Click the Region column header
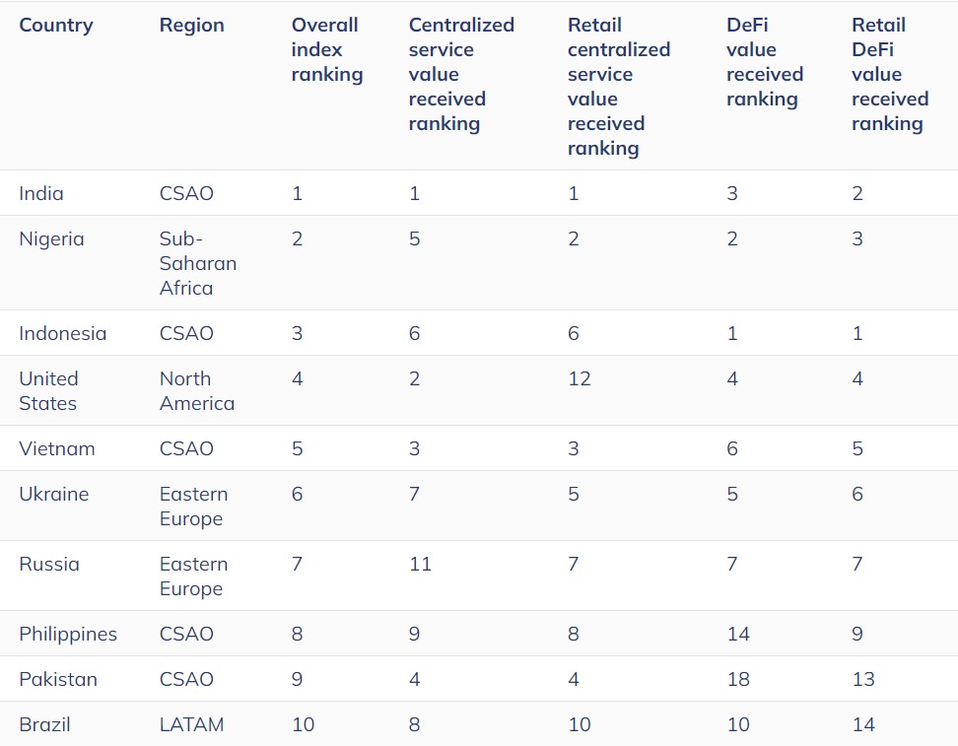 click(191, 25)
